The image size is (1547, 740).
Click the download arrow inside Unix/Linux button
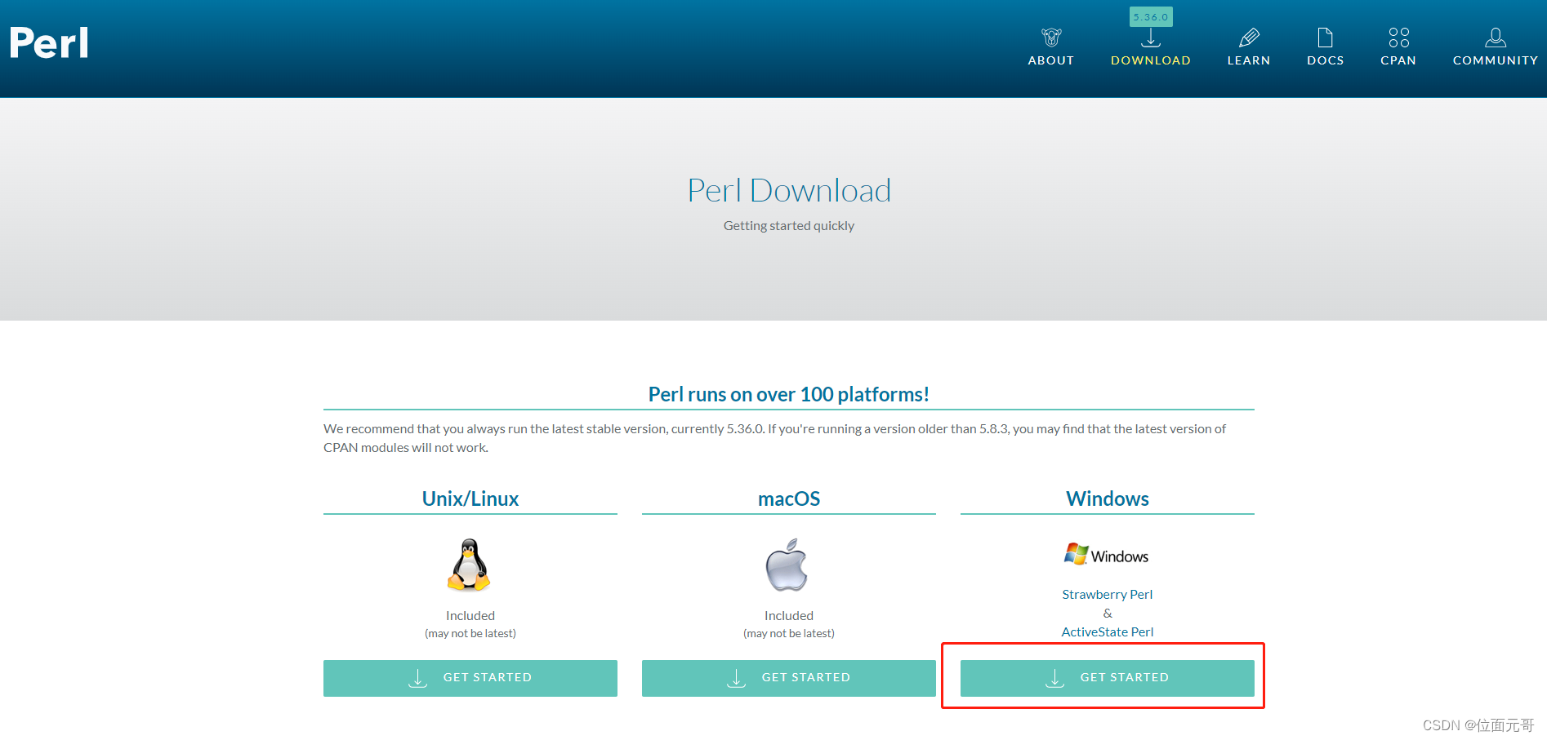417,677
